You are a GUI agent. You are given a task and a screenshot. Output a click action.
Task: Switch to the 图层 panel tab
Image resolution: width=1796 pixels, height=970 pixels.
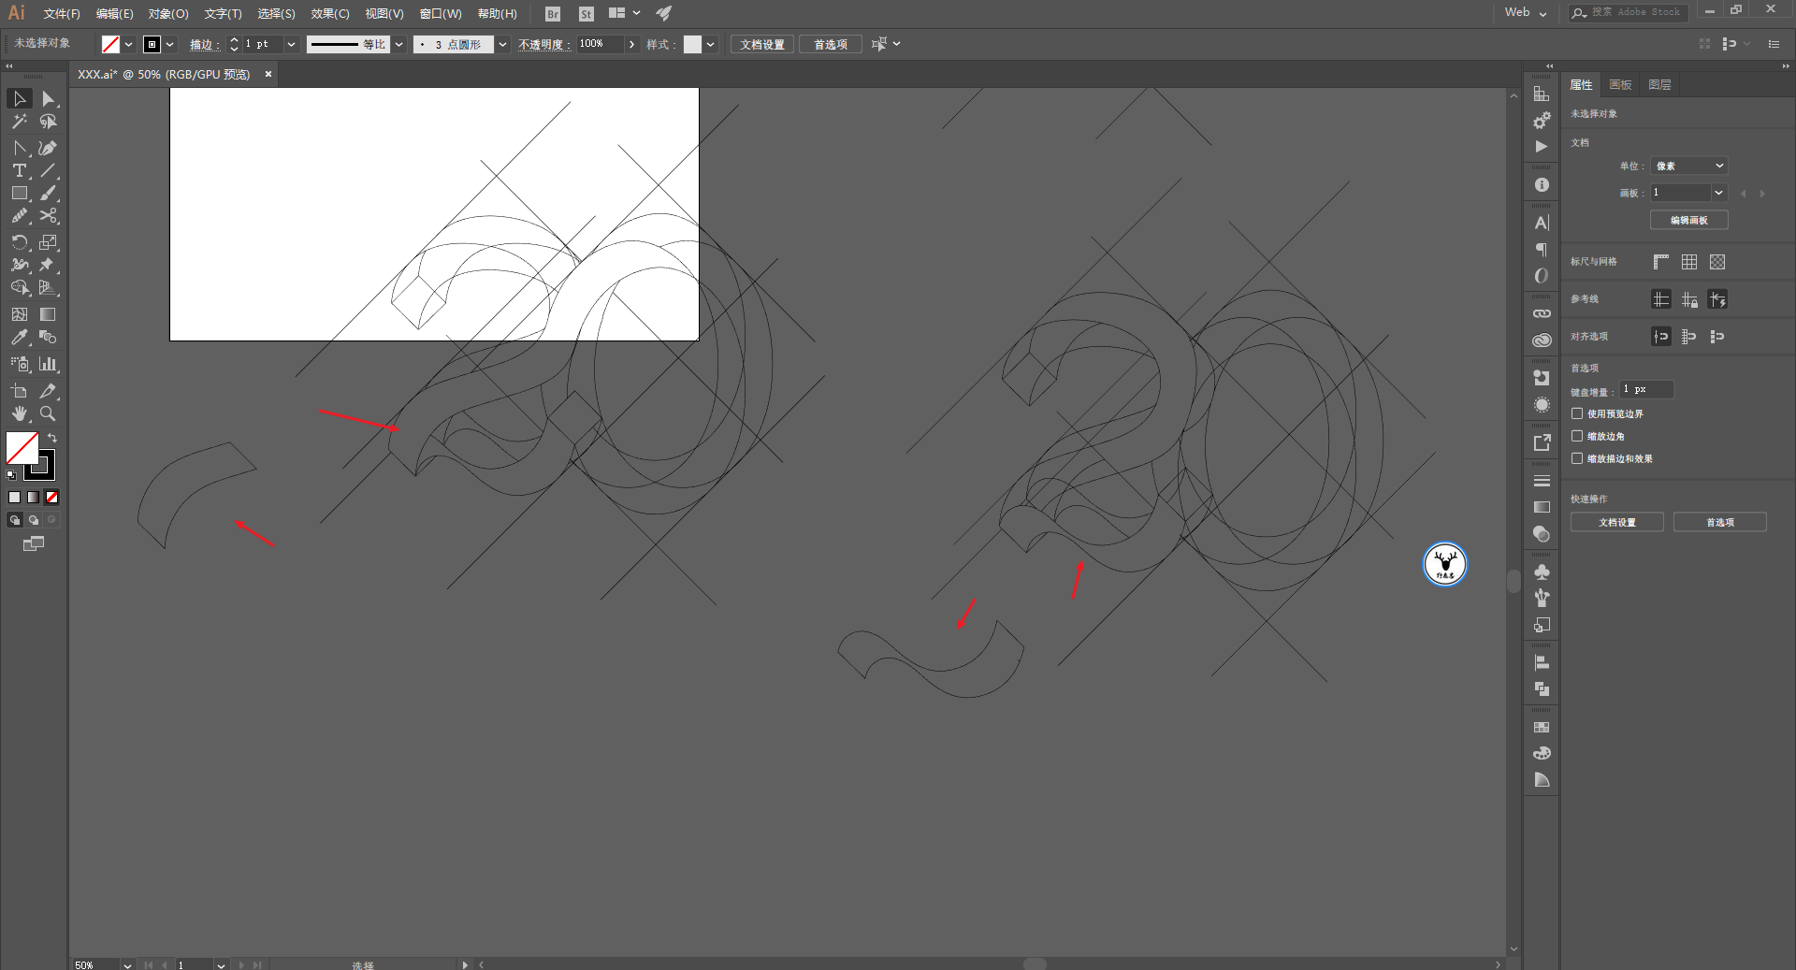(x=1659, y=84)
